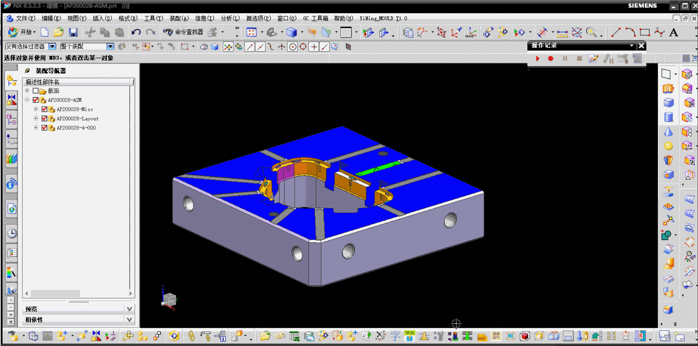The width and height of the screenshot is (698, 346).
Task: Open the selection filter dropdown
Action: (x=52, y=46)
